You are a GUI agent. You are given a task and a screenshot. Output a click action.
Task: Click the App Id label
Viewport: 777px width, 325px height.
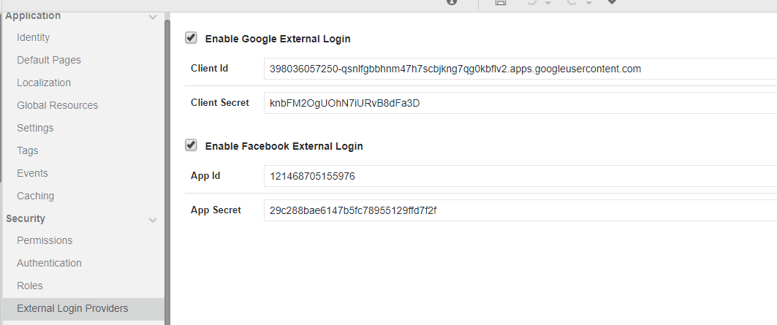tap(205, 176)
